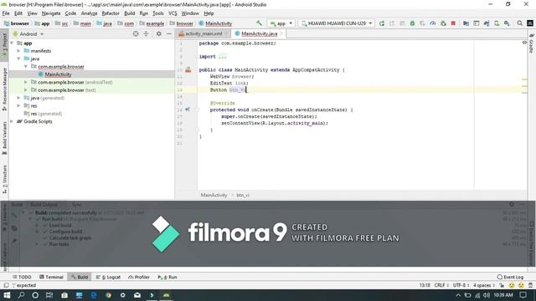
Task: Click the 13:18 cursor position in status bar
Action: click(425, 285)
